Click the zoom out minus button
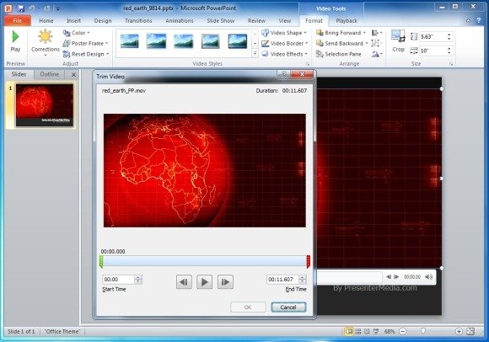Image resolution: width=489 pixels, height=342 pixels. tap(403, 331)
